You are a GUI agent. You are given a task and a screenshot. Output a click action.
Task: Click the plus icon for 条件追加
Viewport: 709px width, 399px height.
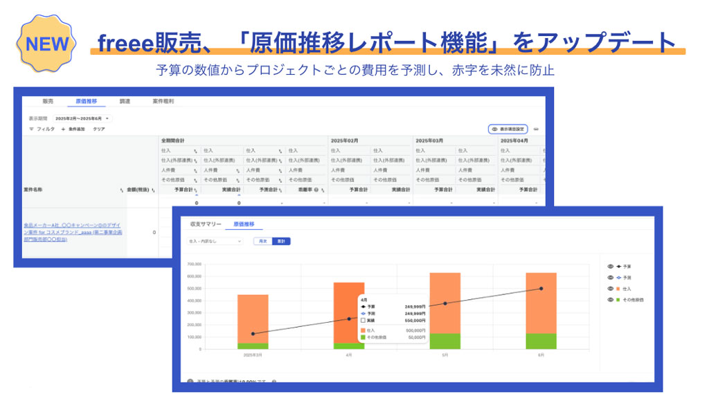[63, 130]
